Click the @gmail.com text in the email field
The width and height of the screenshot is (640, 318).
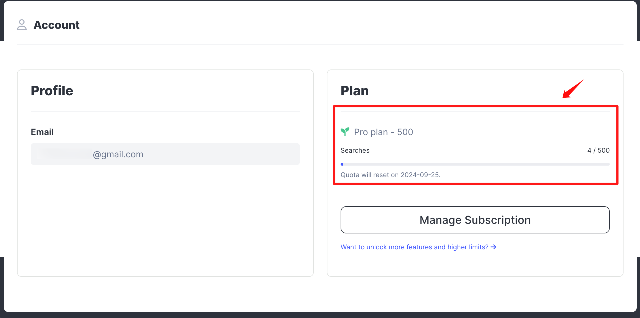tap(118, 154)
